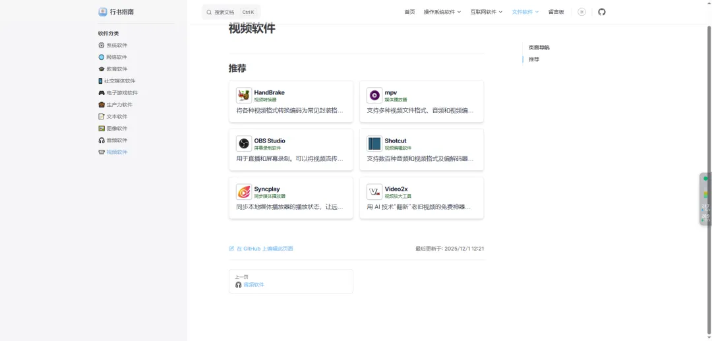Click the pencil edit icon near GitHub link

click(x=231, y=249)
